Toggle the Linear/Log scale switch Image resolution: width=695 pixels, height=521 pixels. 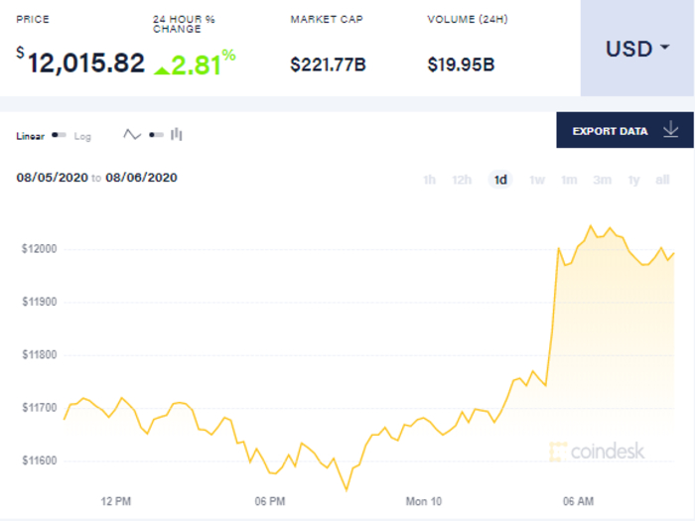(60, 135)
